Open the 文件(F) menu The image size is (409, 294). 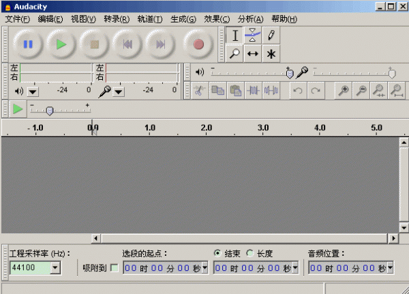click(x=18, y=19)
